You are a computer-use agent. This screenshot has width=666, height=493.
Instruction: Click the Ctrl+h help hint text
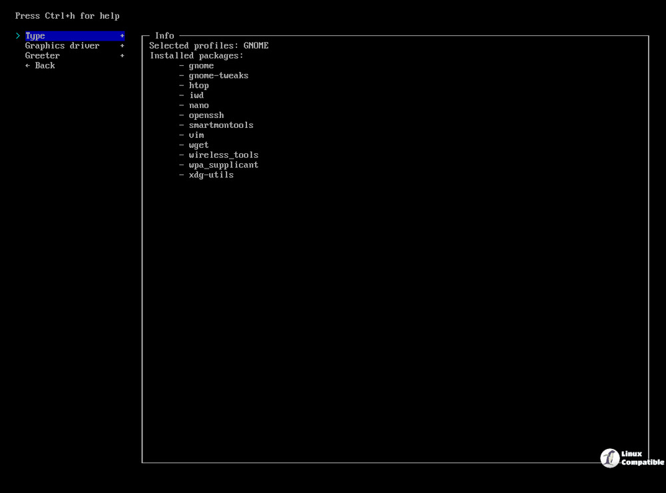(x=67, y=15)
